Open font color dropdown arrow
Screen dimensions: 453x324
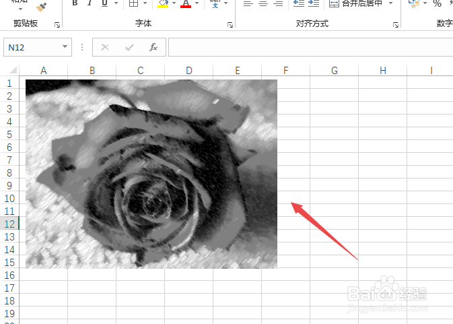tap(197, 3)
